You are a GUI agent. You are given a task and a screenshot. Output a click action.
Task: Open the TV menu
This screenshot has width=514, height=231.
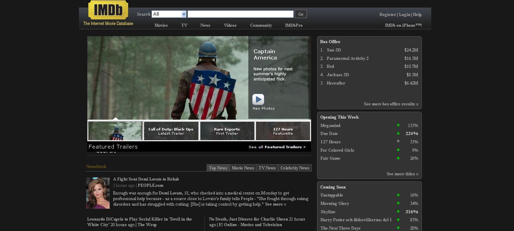coord(184,25)
